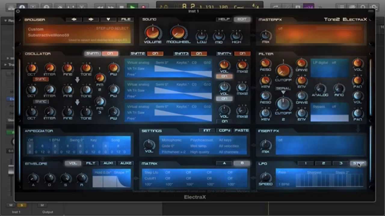The width and height of the screenshot is (385, 216).
Task: Click the MODWHEEL knob
Action: (x=178, y=32)
